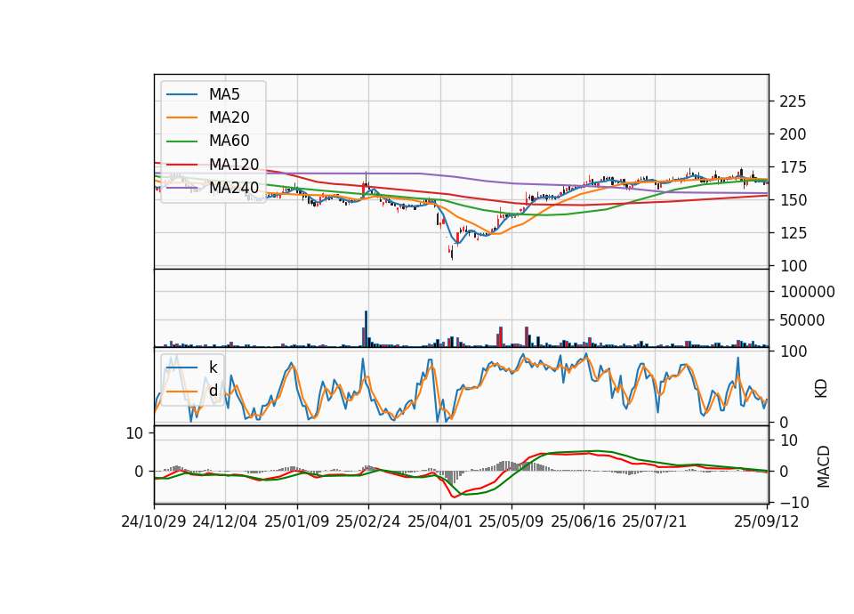Click the blue MA5 legend line sample
The width and height of the screenshot is (854, 614).
pos(181,95)
